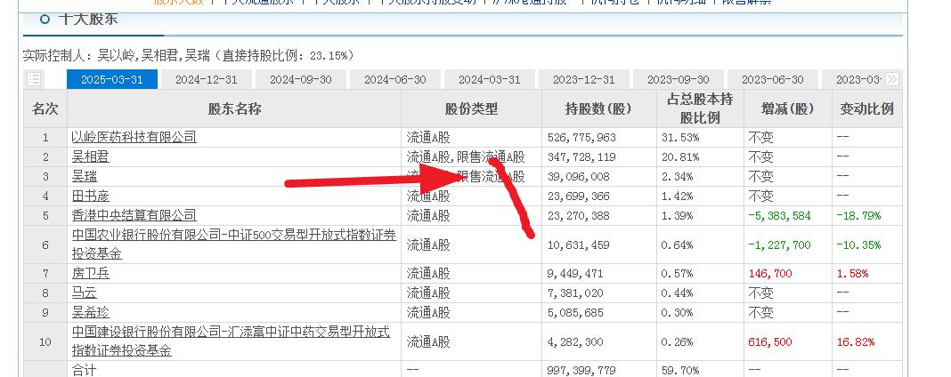Open shareholder link 香港中央结算有限公司

(x=134, y=215)
